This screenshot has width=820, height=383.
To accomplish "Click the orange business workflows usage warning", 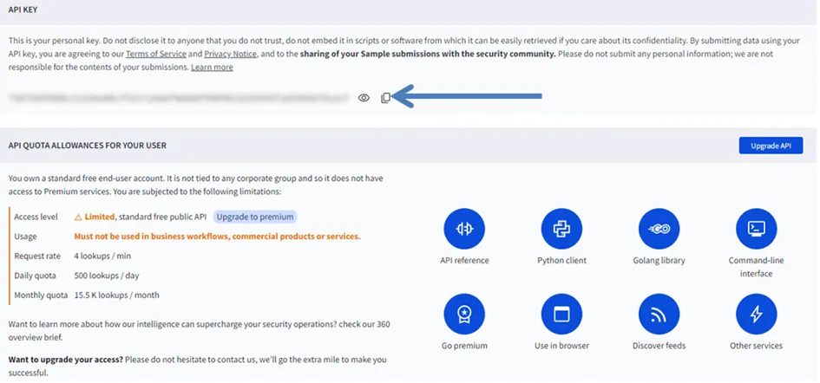I will point(218,237).
